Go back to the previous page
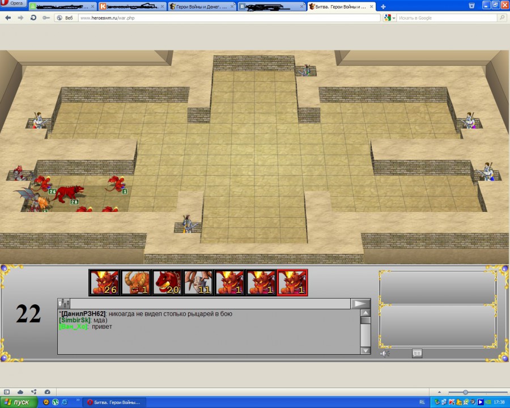Screen dimensions: 510x408 8,18
